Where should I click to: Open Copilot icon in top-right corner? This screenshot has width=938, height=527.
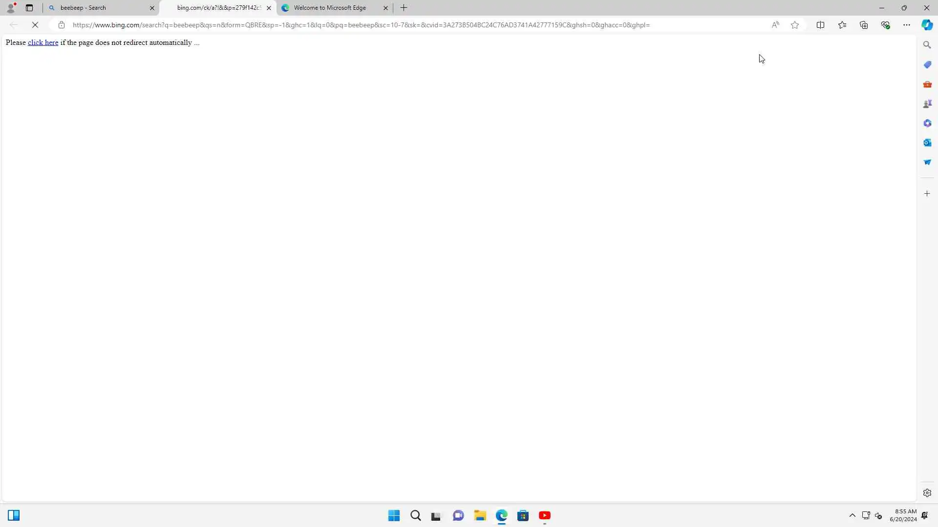[927, 25]
